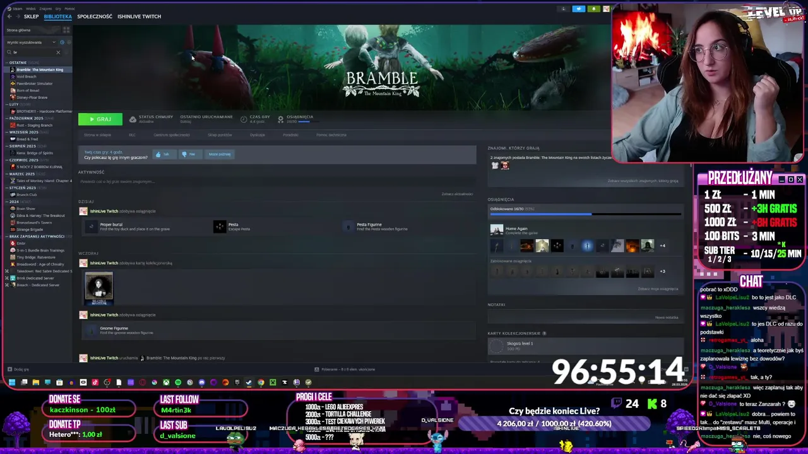Open Centrum społeczności link

[171, 135]
